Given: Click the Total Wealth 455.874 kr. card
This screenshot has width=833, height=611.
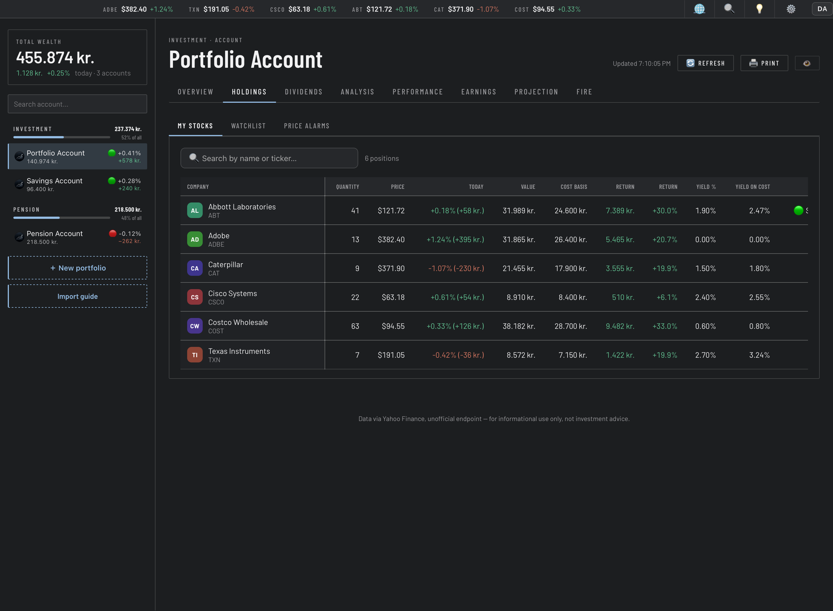Looking at the screenshot, I should pyautogui.click(x=77, y=57).
